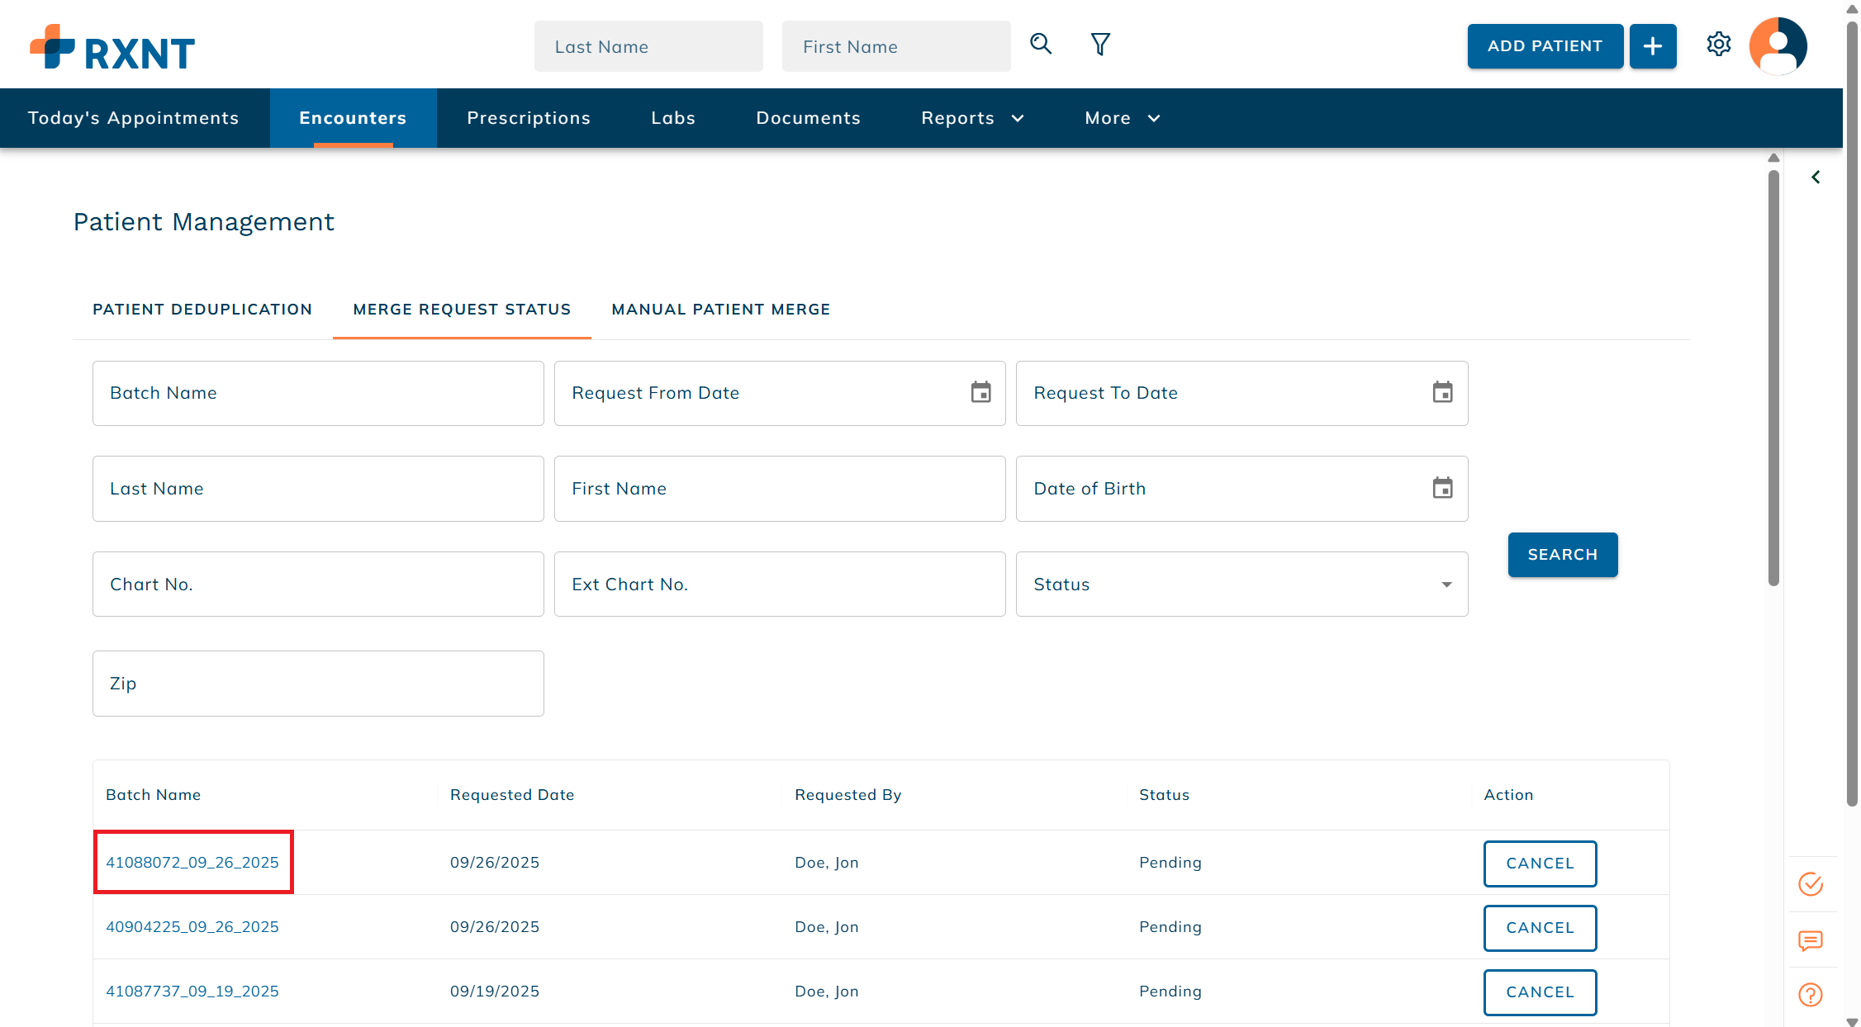
Task: Switch to Patient Deduplication tab
Action: click(x=202, y=310)
